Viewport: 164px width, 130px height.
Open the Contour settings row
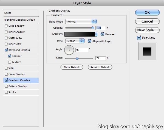(x=21, y=56)
